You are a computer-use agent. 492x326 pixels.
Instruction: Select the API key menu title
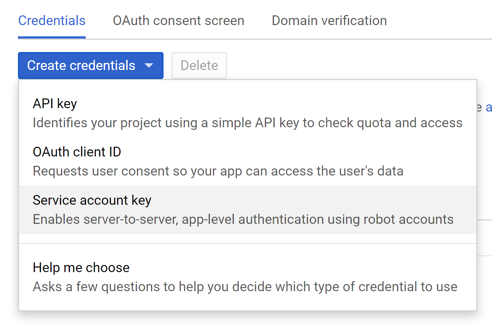tap(55, 104)
